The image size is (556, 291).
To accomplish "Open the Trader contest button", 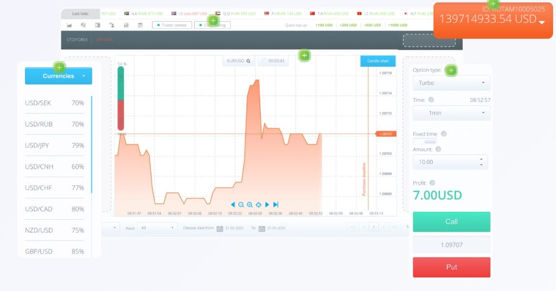I will tap(172, 25).
